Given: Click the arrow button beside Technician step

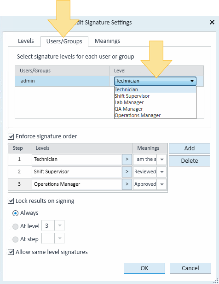Looking at the screenshot, I should click(x=127, y=160).
